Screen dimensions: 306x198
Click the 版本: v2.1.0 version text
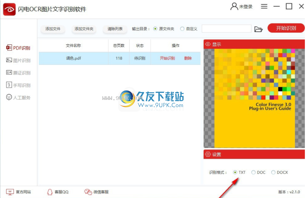(x=289, y=192)
